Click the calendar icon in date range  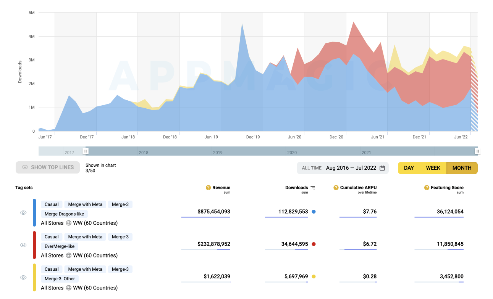tap(382, 168)
